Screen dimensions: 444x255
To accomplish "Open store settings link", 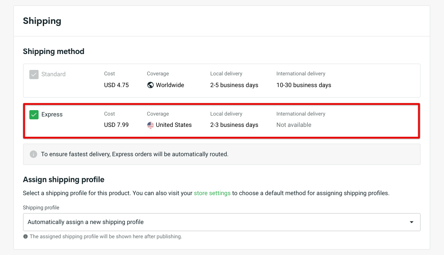I will (x=212, y=193).
